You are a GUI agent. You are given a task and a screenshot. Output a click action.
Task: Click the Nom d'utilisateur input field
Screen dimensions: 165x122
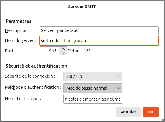(93, 99)
